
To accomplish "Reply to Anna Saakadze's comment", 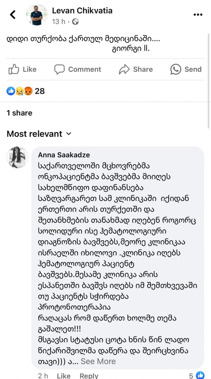I will pos(89,376).
